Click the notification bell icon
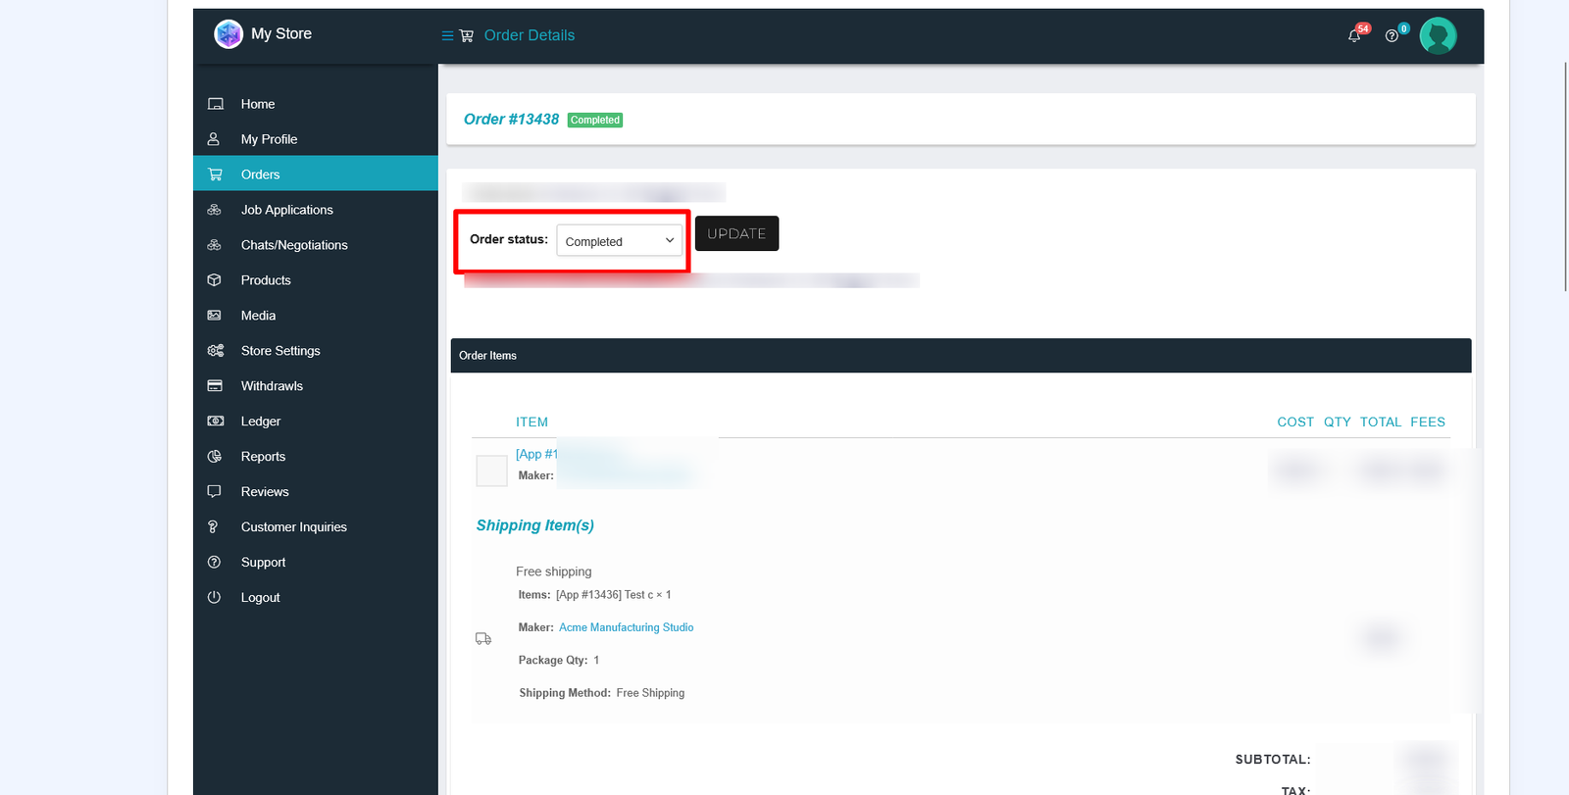The height and width of the screenshot is (795, 1569). coord(1354,36)
